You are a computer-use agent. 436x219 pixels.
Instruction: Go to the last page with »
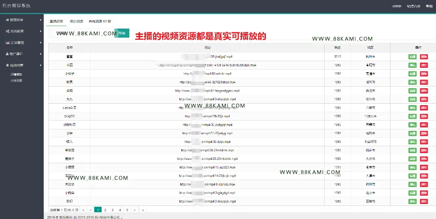pos(143,210)
